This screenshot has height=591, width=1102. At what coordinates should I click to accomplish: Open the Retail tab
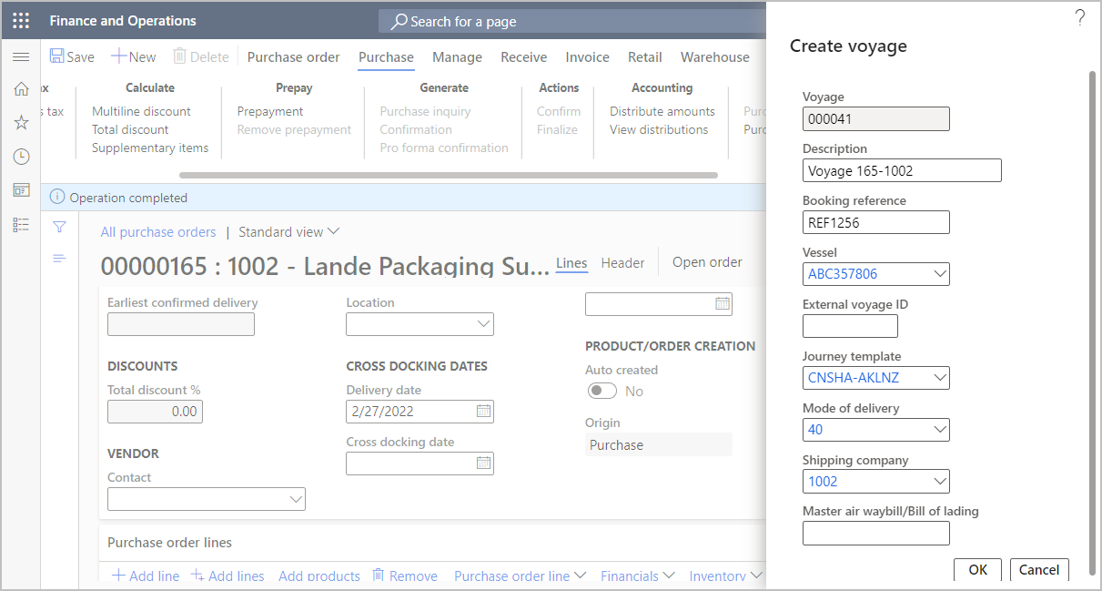tap(645, 56)
